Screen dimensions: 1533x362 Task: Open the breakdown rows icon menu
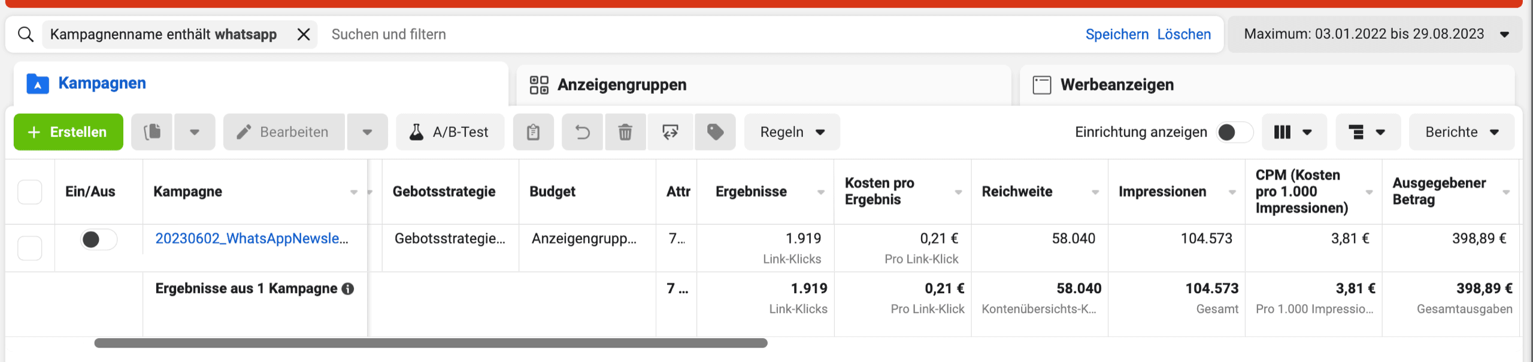1368,132
